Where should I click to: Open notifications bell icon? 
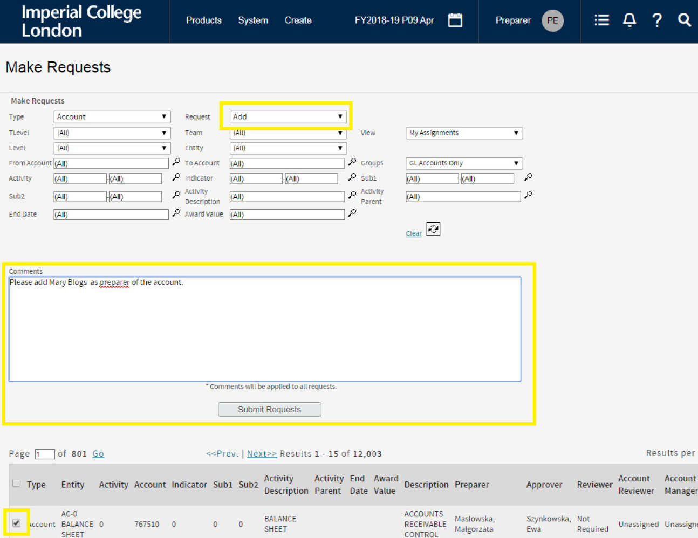[629, 20]
